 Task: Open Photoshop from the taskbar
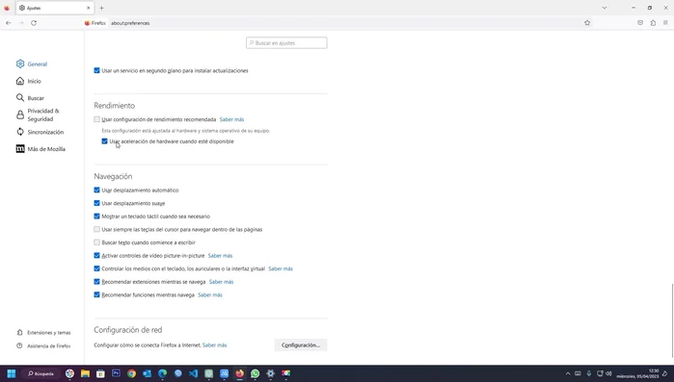point(116,373)
